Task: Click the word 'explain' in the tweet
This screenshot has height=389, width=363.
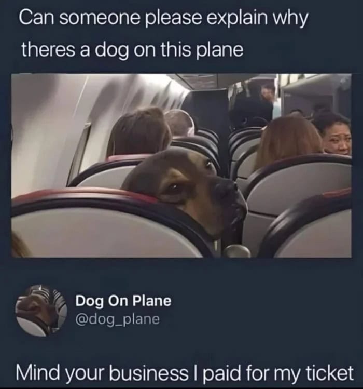Action: (x=238, y=19)
